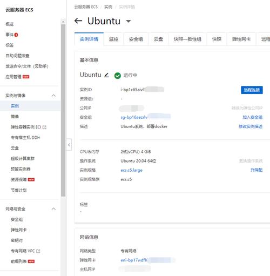Click the red event count badge
270x276 pixels.
(16, 35)
